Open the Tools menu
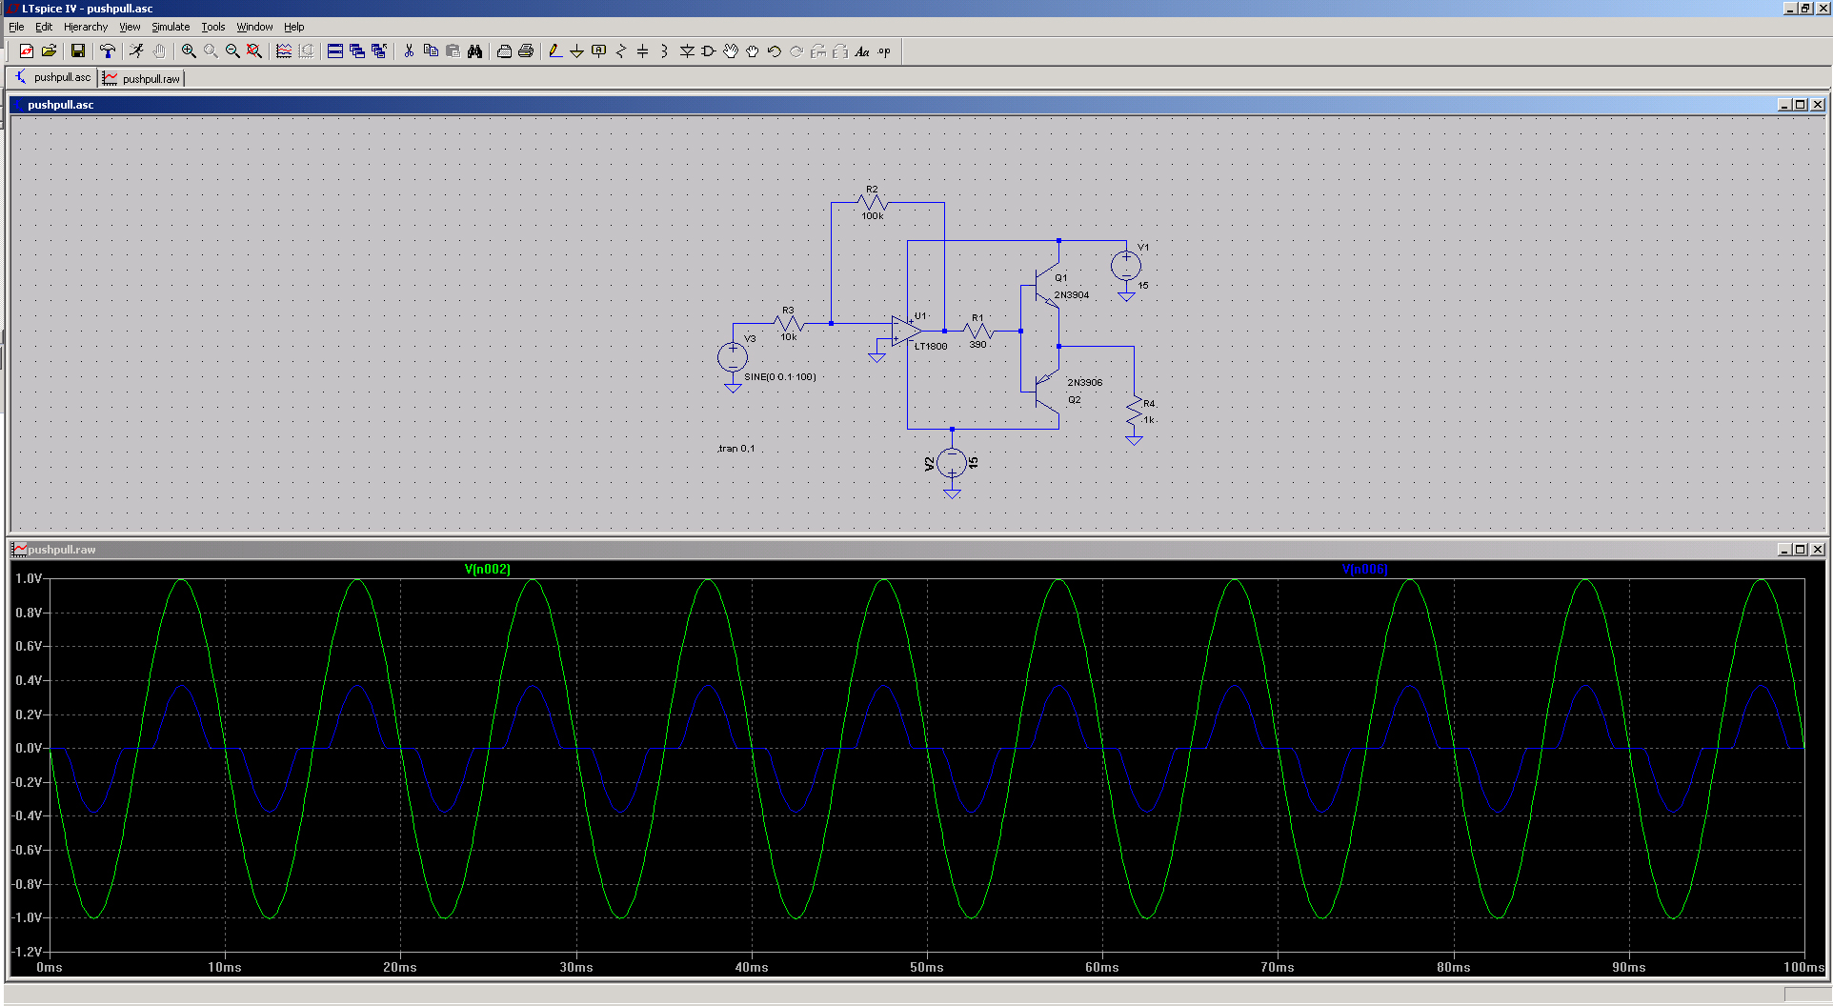This screenshot has width=1833, height=1006. tap(213, 27)
